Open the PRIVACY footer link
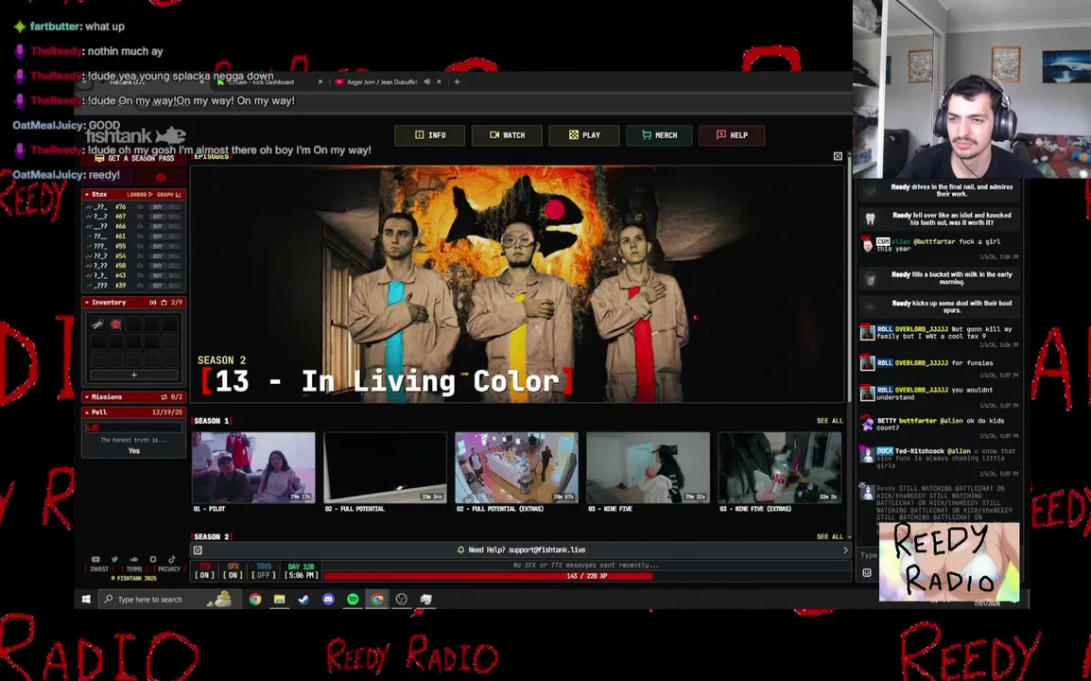The image size is (1091, 681). point(169,568)
